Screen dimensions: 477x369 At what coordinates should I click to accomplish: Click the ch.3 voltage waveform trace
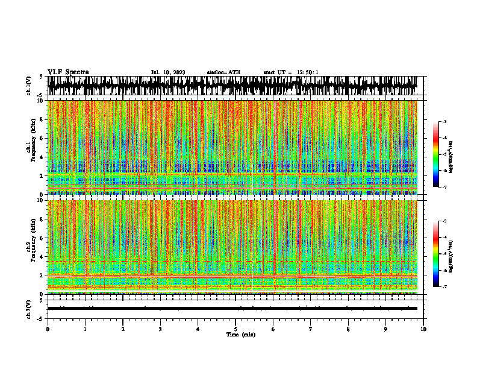(232, 309)
